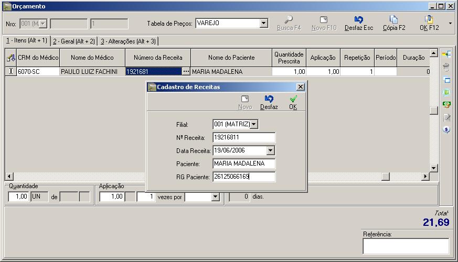Click the grid's vertical scrollbar thumb
Viewport: 458px width, 262px height.
click(434, 110)
